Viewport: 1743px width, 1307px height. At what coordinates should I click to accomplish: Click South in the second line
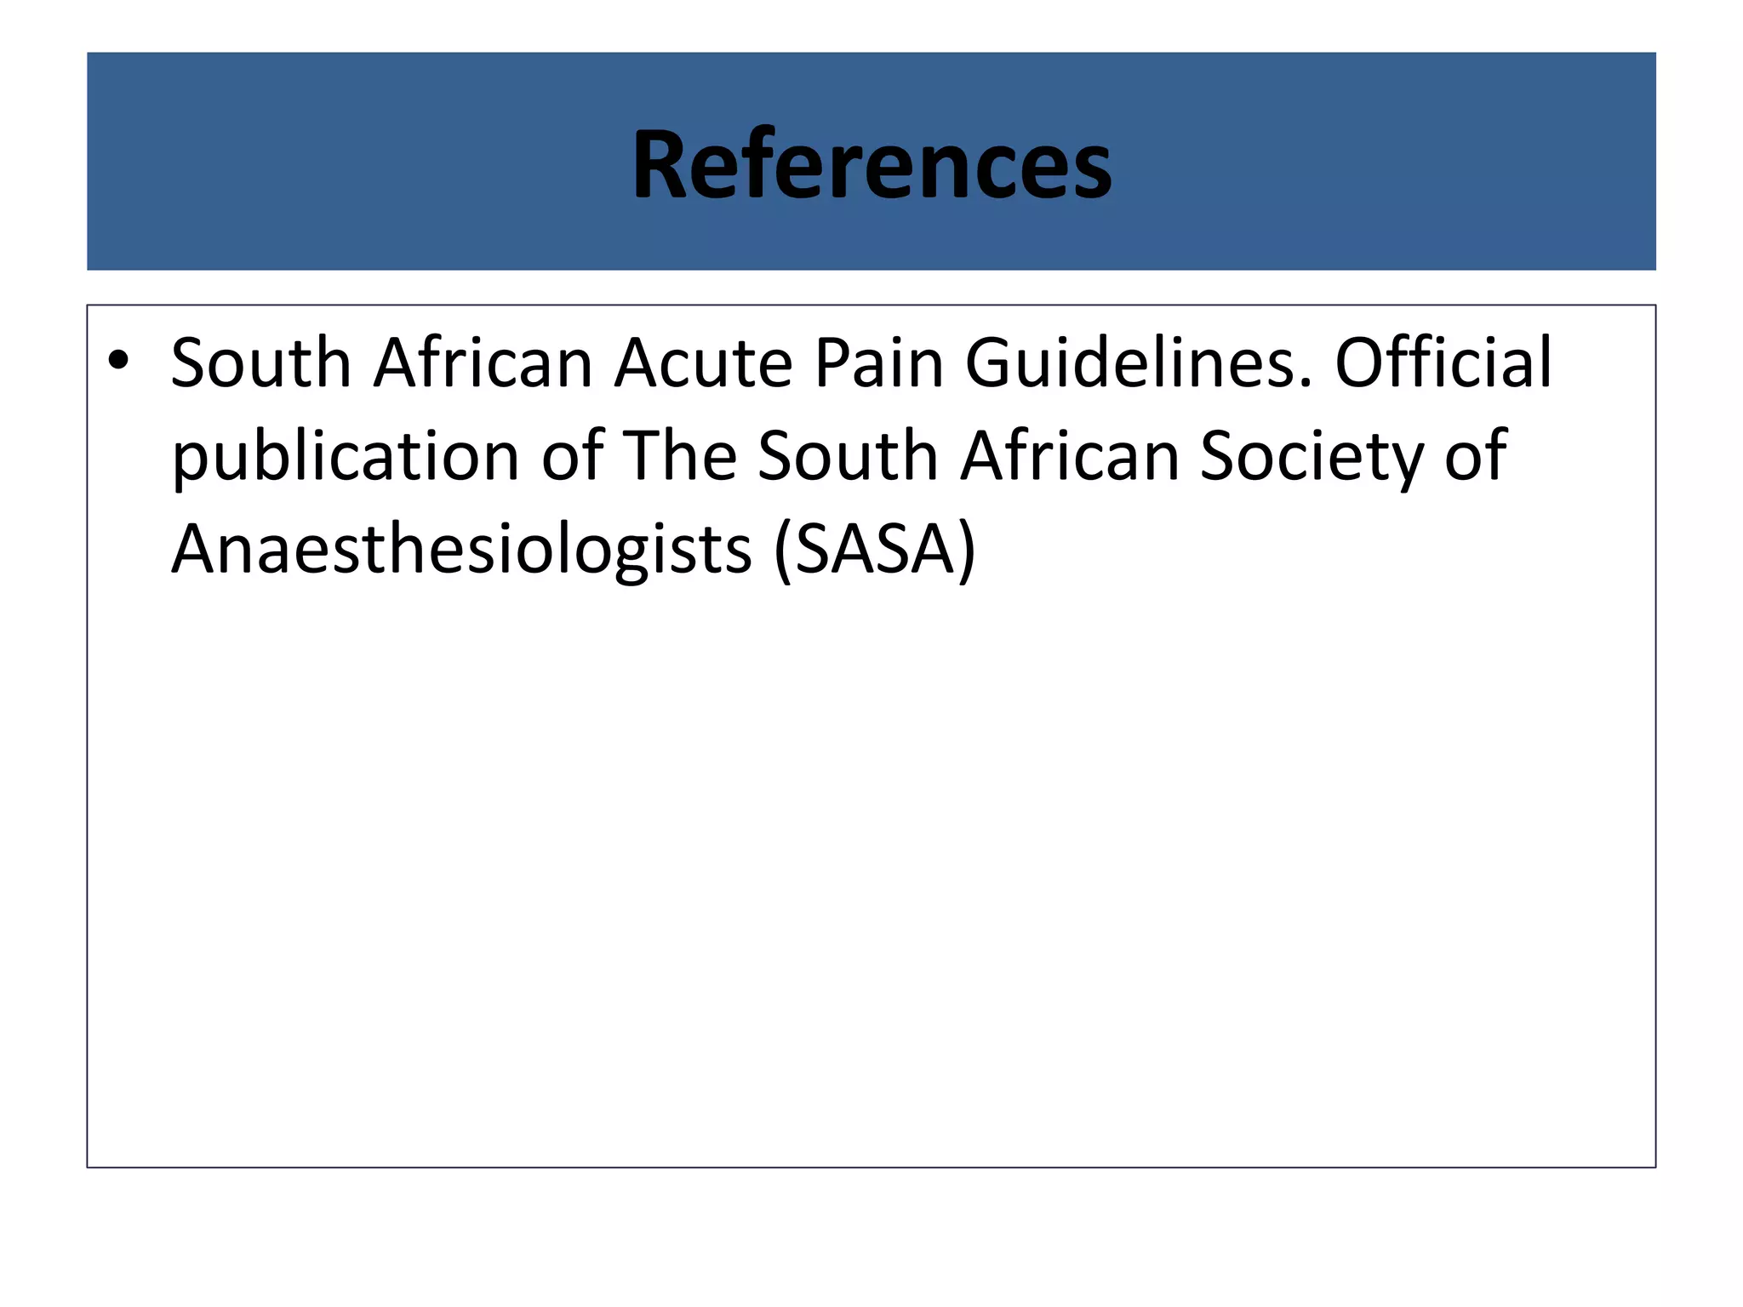pos(848,456)
